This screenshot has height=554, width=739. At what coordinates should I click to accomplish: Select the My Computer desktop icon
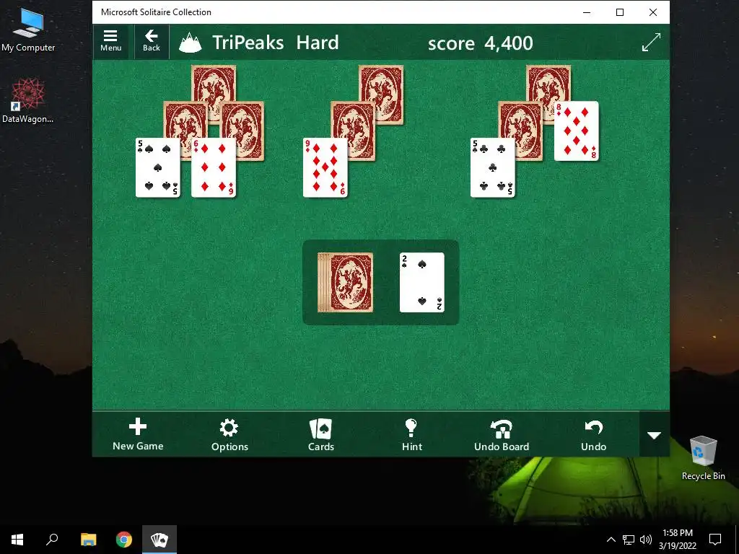click(28, 30)
